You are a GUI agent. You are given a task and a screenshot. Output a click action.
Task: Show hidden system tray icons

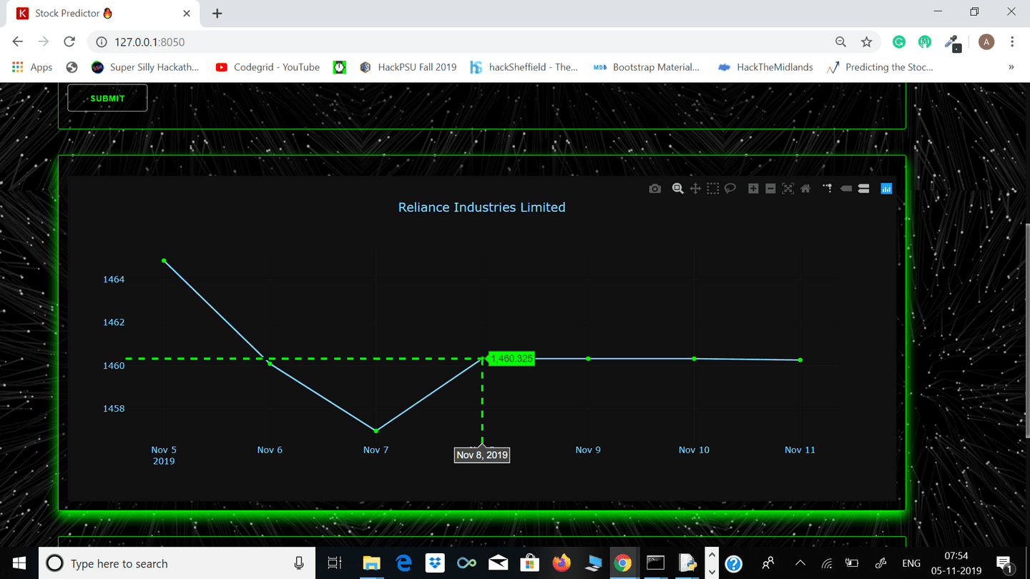point(800,563)
